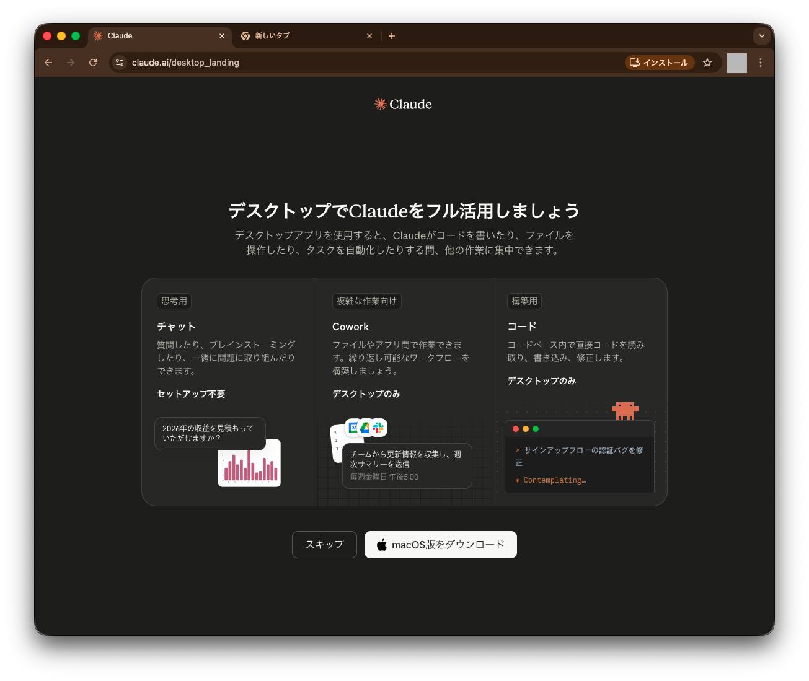The image size is (809, 681).
Task: Click the Google Drive icon in Cowork card
Action: (366, 428)
